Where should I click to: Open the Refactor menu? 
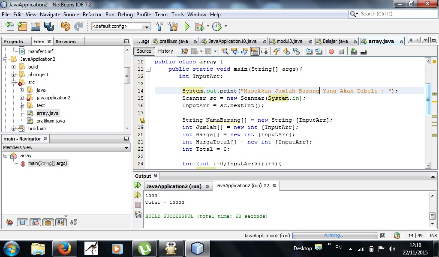click(92, 15)
